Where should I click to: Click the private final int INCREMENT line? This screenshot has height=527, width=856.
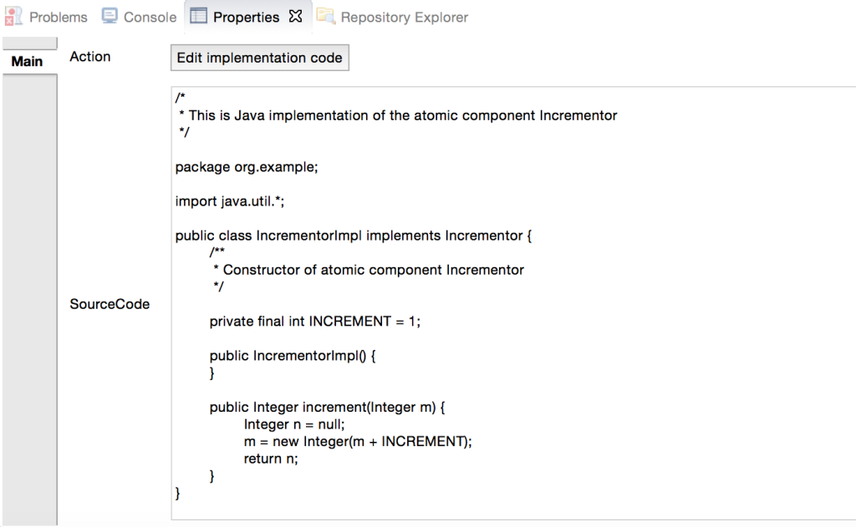point(315,322)
